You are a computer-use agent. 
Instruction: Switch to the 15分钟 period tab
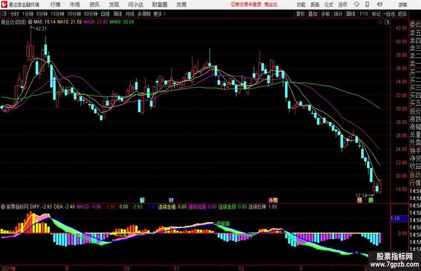tap(57, 14)
